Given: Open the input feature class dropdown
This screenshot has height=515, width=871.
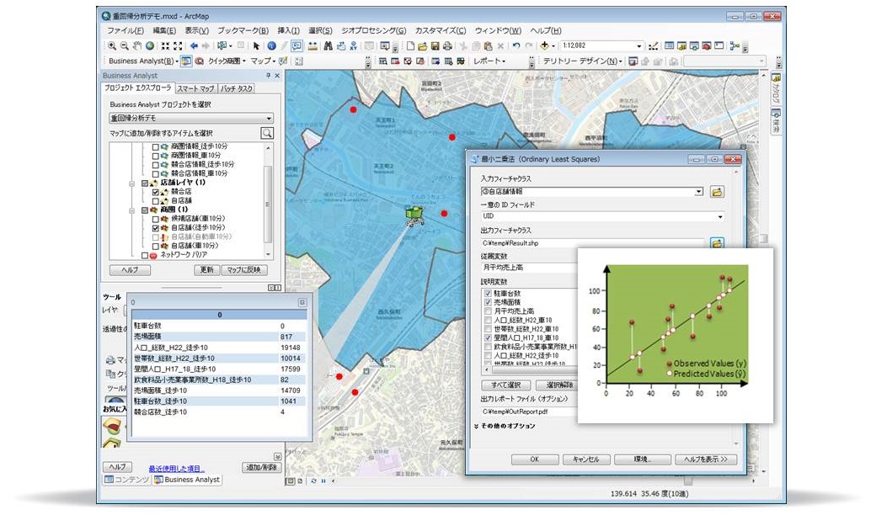Looking at the screenshot, I should click(x=699, y=192).
